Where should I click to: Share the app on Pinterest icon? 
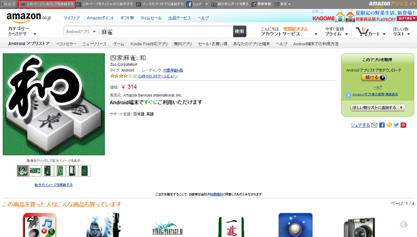pos(403,125)
